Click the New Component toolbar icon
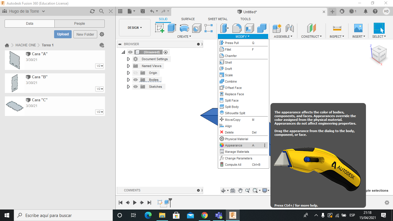The width and height of the screenshot is (393, 221). 277,28
